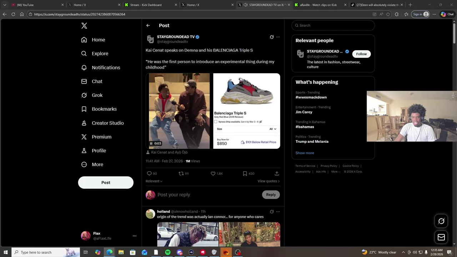This screenshot has width=457, height=257.
Task: Click the white Post button
Action: (x=106, y=182)
